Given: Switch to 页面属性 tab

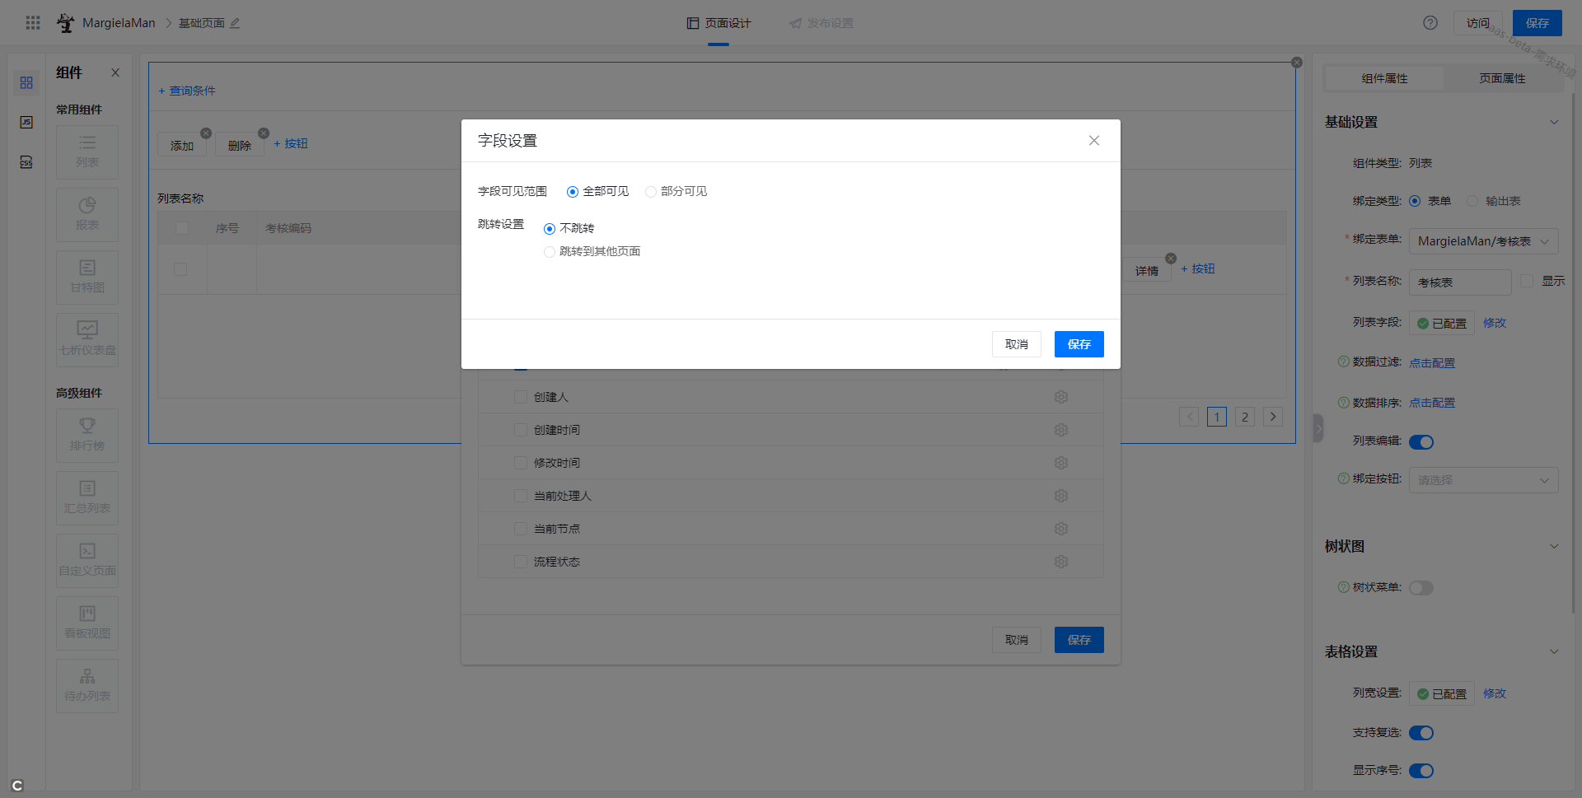Looking at the screenshot, I should 1502,78.
